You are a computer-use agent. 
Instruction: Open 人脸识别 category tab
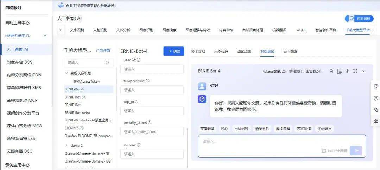pyautogui.click(x=100, y=30)
